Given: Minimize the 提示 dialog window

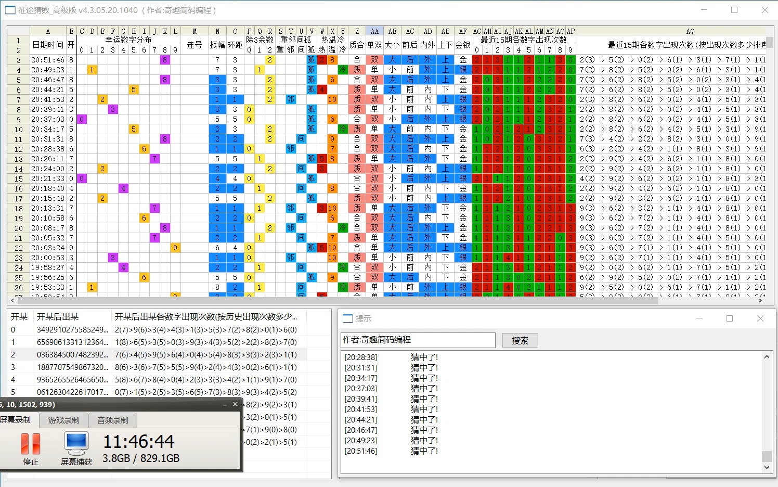Looking at the screenshot, I should pos(699,318).
